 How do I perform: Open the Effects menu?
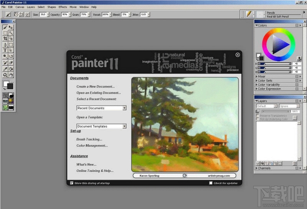click(x=63, y=7)
